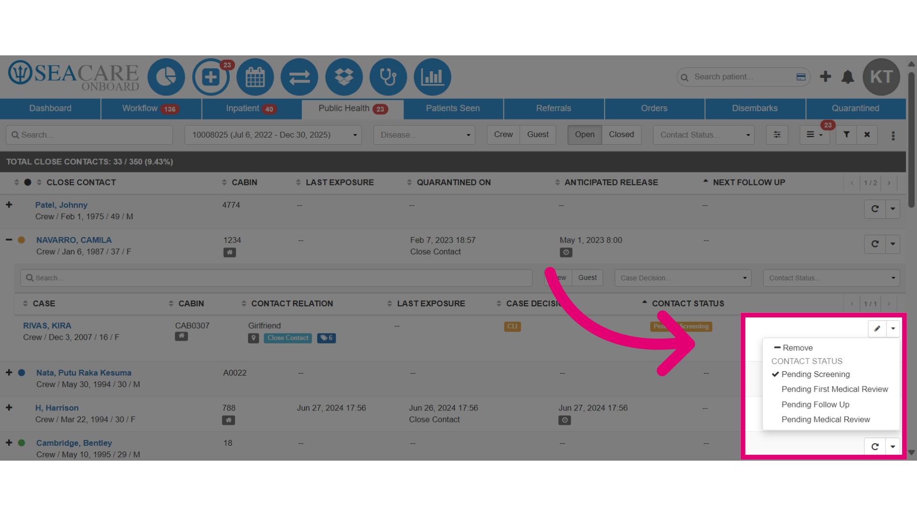The height and width of the screenshot is (516, 917).
Task: Expand the Nata, Putu Raka Kesuma row
Action: [9, 372]
